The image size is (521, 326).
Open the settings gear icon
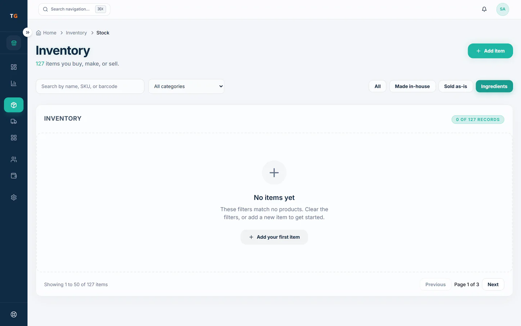(14, 197)
